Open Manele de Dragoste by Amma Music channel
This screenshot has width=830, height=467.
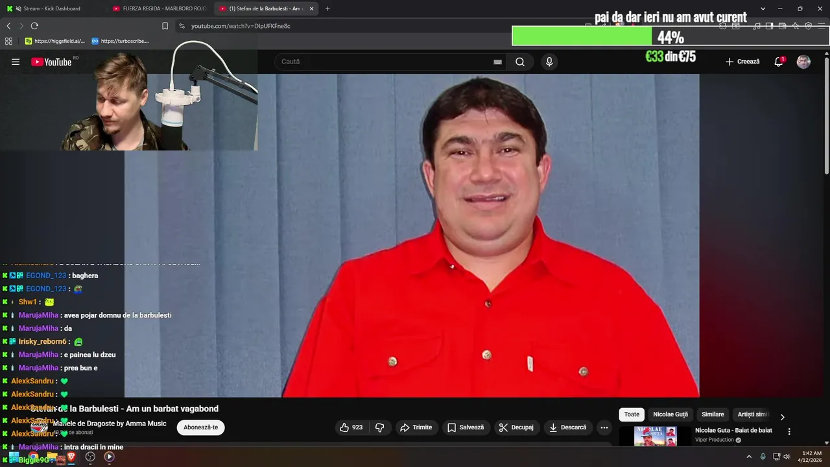point(110,424)
